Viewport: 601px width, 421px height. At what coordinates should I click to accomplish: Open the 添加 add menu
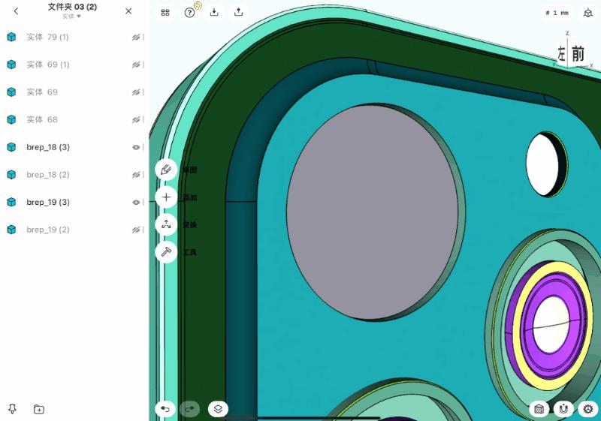(166, 197)
